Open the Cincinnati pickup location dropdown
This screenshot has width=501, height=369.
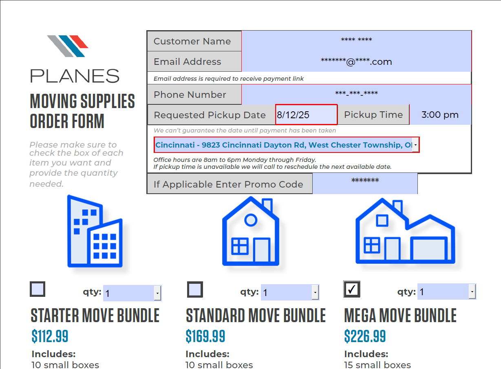pyautogui.click(x=415, y=145)
